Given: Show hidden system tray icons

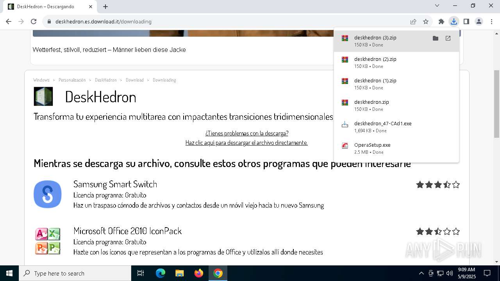Looking at the screenshot, I should click(421, 273).
